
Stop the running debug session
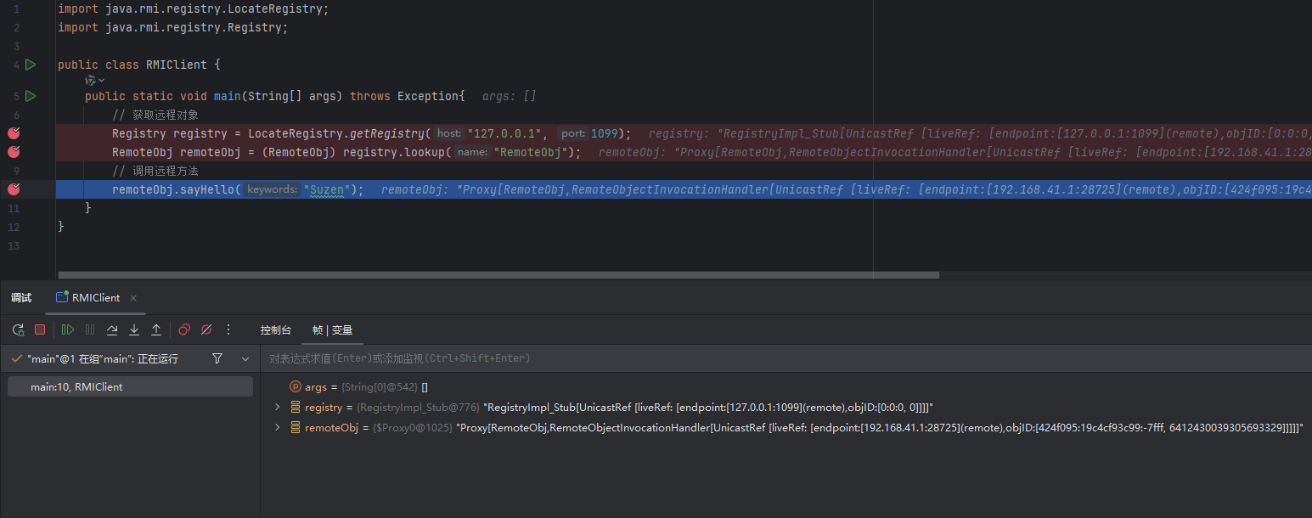click(40, 329)
